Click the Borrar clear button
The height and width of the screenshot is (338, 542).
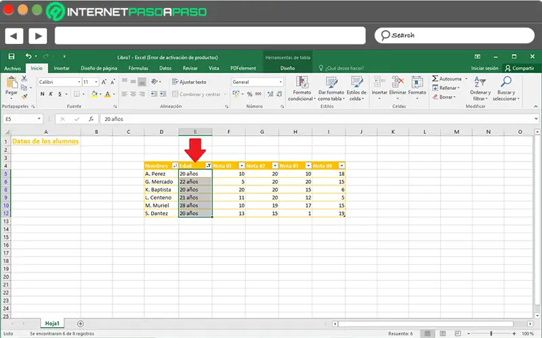coord(444,97)
